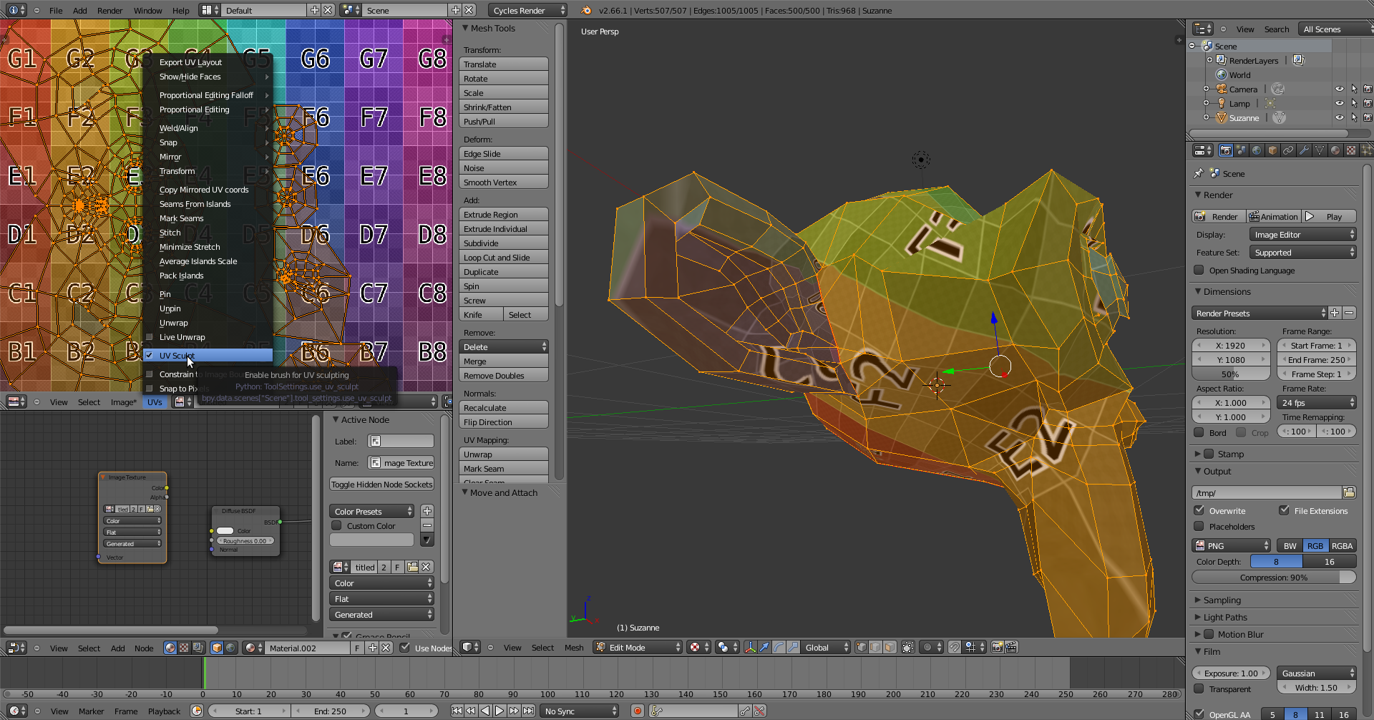Viewport: 1374px width, 720px height.
Task: Open the World properties tab (globe icon)
Action: coord(1257,150)
